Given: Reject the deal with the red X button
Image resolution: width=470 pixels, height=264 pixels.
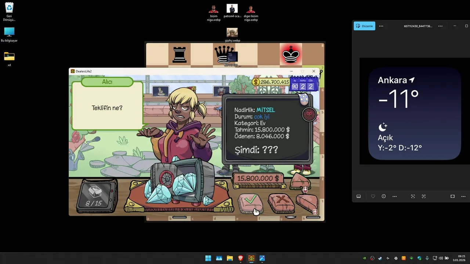Looking at the screenshot, I should pyautogui.click(x=281, y=203).
